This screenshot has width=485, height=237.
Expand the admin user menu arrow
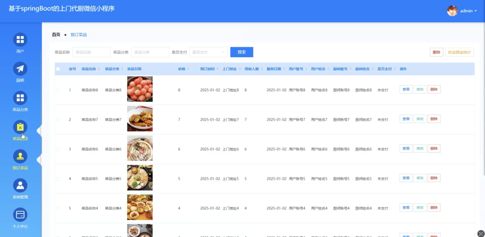pyautogui.click(x=476, y=11)
